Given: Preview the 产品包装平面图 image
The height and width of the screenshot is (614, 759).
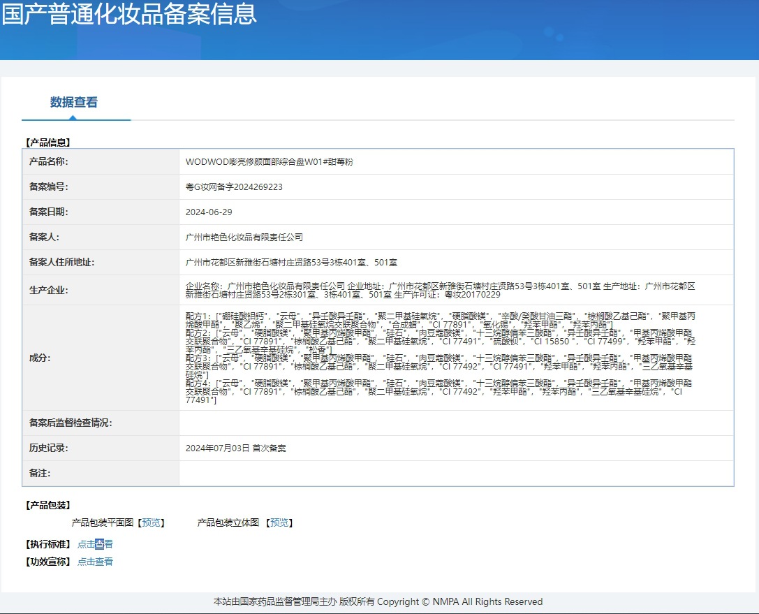Looking at the screenshot, I should coord(151,522).
